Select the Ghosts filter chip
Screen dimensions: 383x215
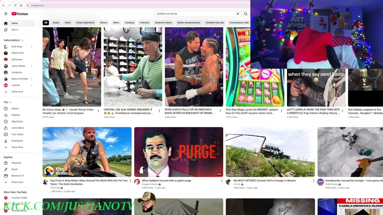(x=104, y=23)
